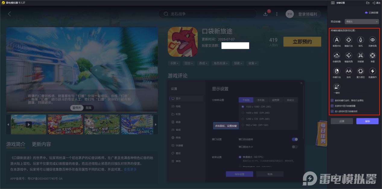Screen dimensions: 382x189
Task: Switch to 平板版 resolution tab
Action: 246,100
